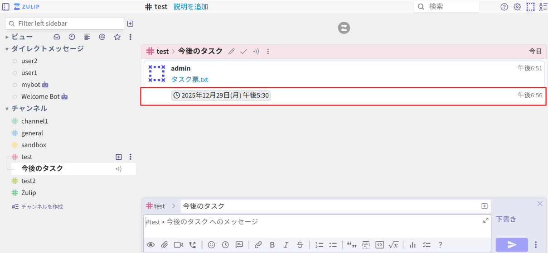Add a video call to the message
The width and height of the screenshot is (548, 253).
179,245
